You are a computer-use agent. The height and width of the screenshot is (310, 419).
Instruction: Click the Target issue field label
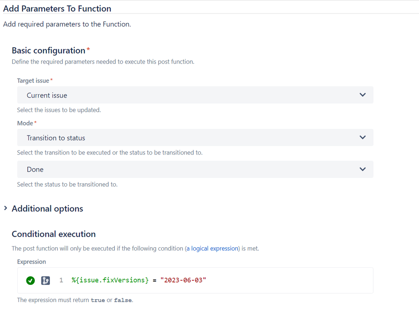point(33,80)
